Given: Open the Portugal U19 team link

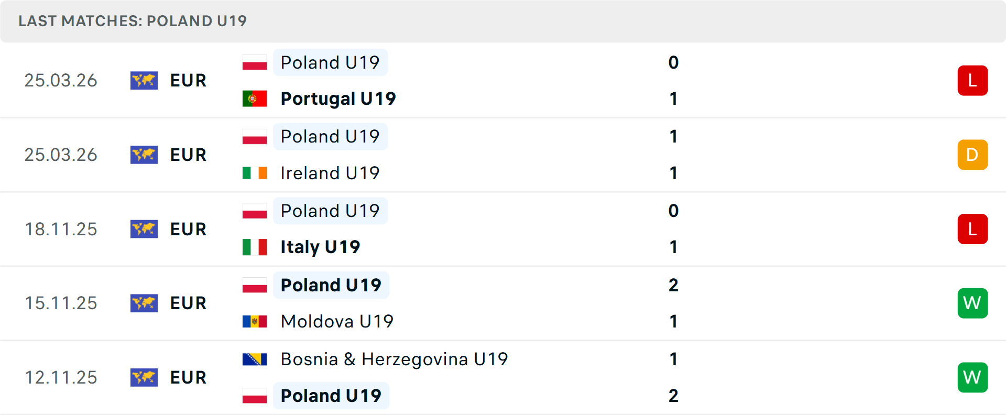Looking at the screenshot, I should [338, 99].
